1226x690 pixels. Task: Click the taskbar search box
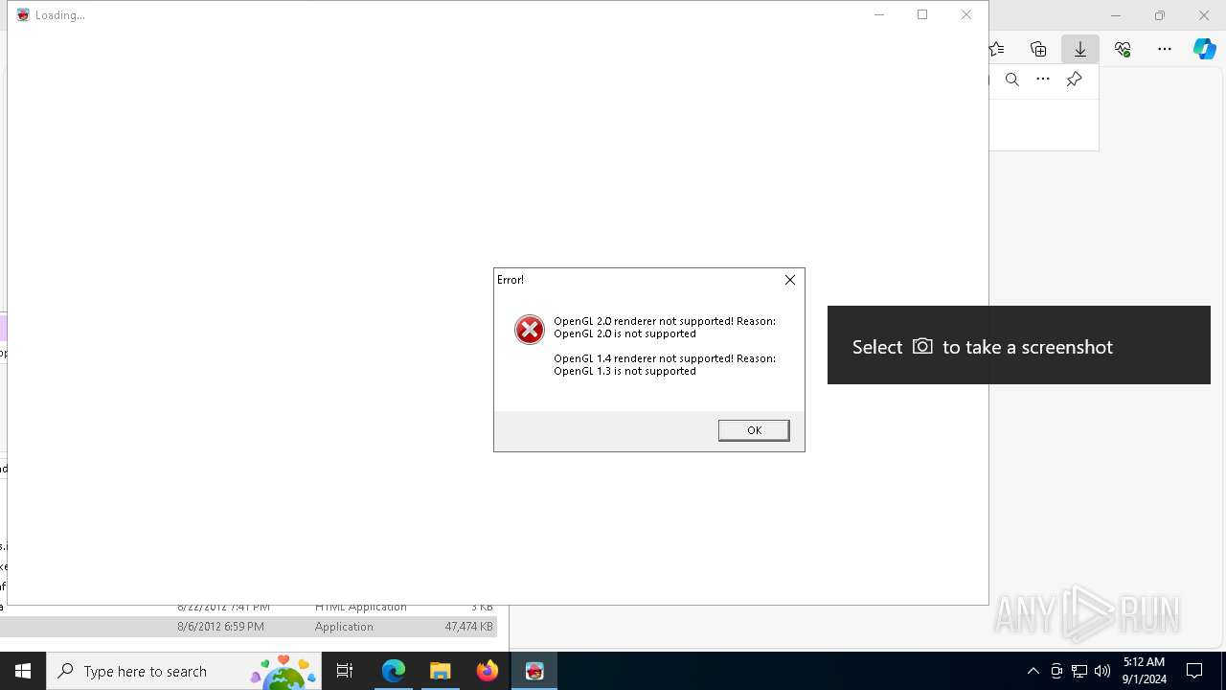184,671
